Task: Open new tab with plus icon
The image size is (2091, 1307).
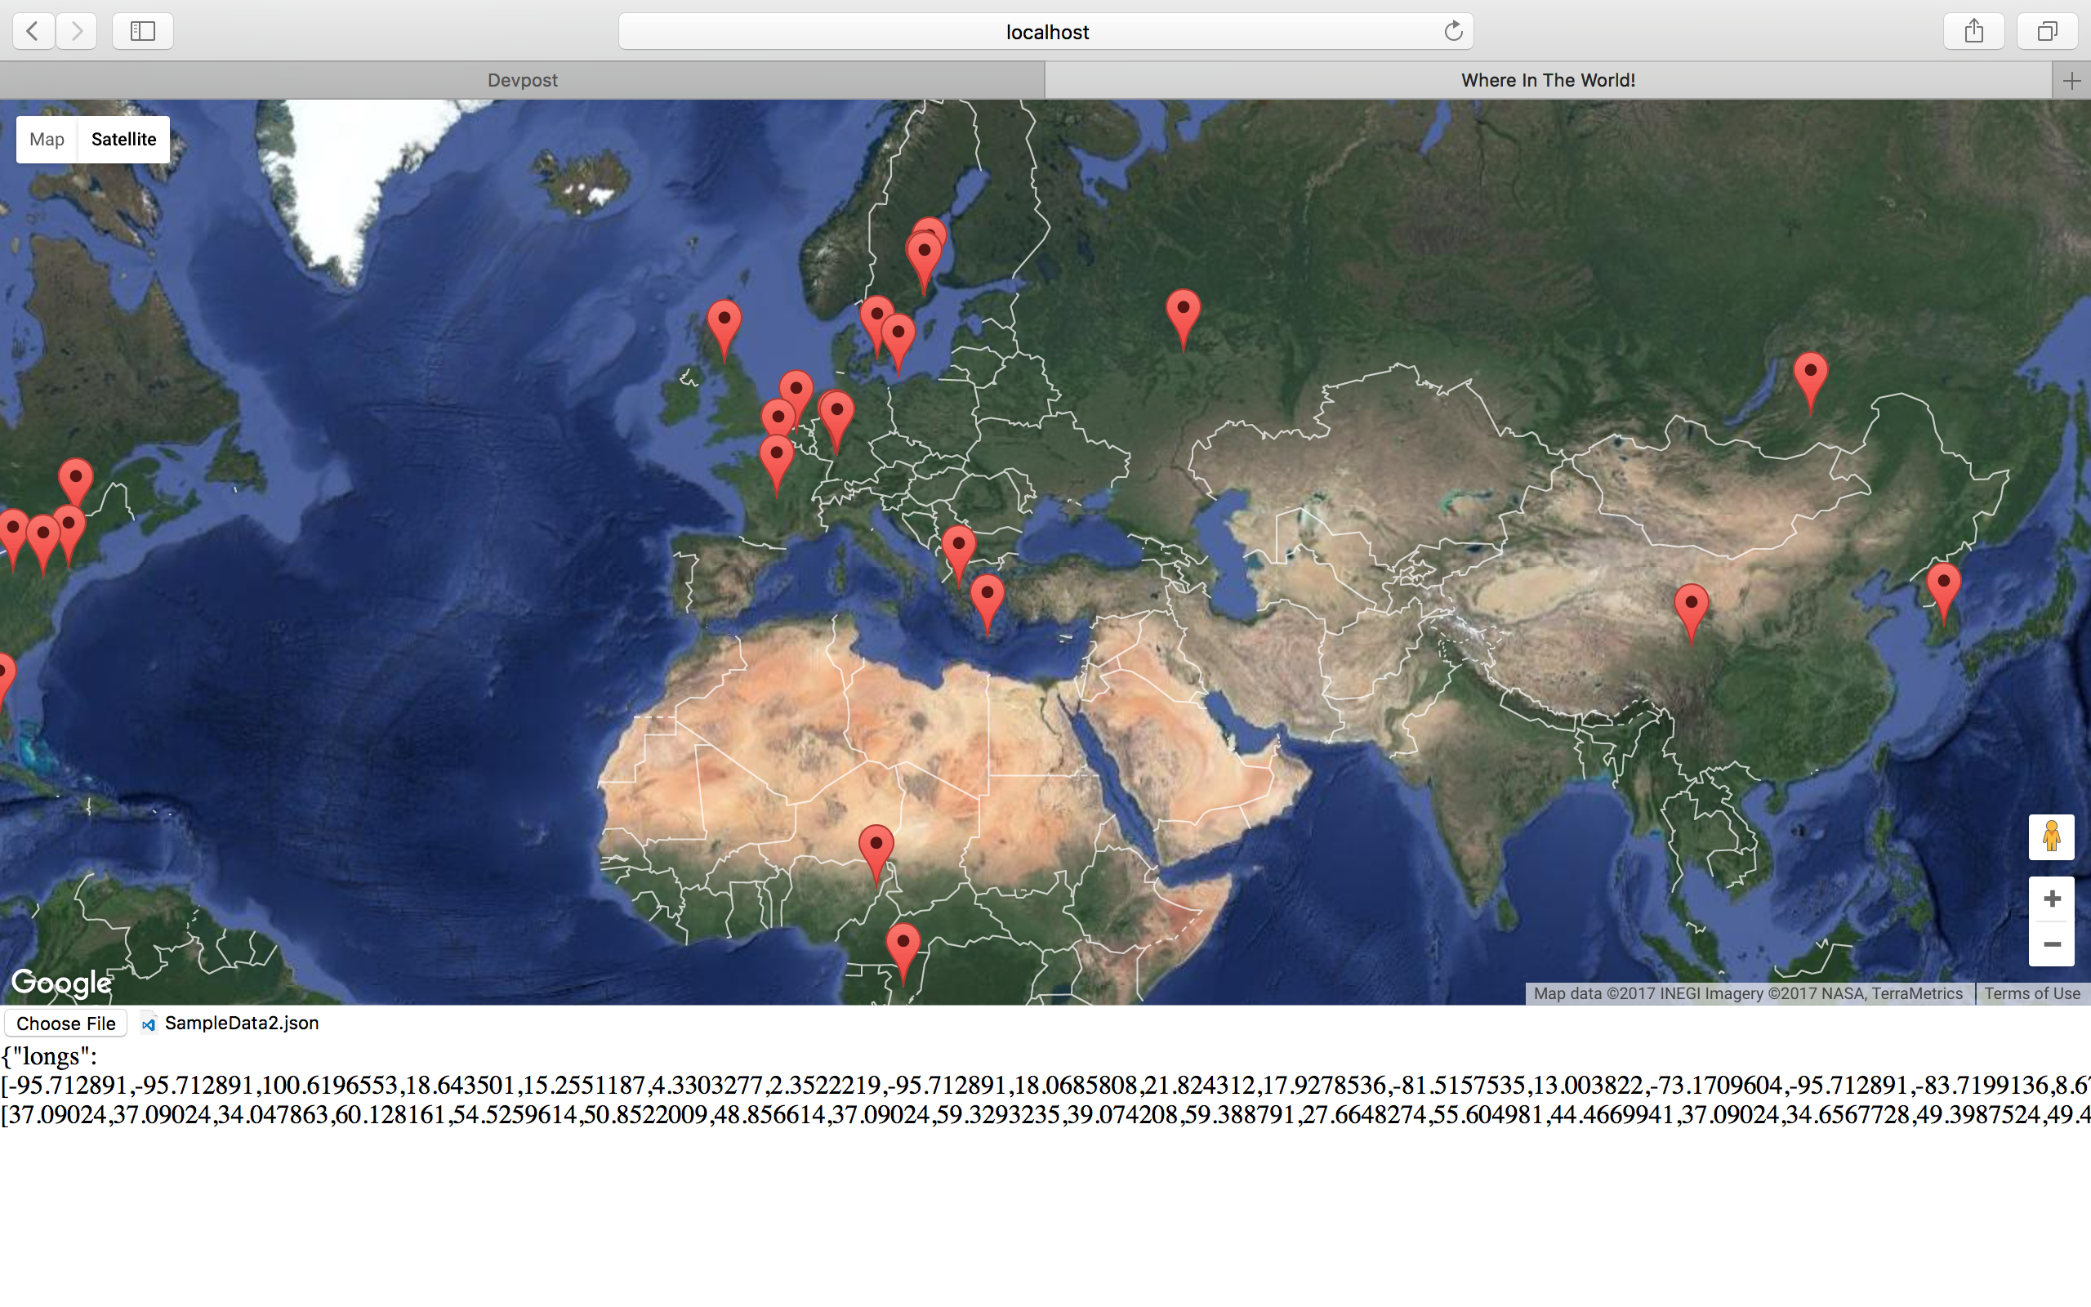Action: pyautogui.click(x=2071, y=80)
